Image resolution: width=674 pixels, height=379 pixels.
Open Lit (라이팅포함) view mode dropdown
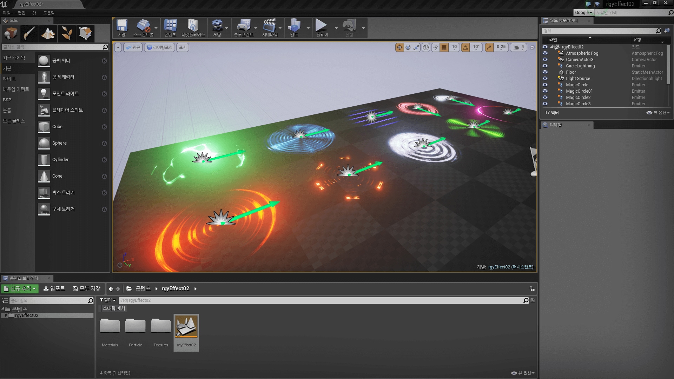coord(160,47)
